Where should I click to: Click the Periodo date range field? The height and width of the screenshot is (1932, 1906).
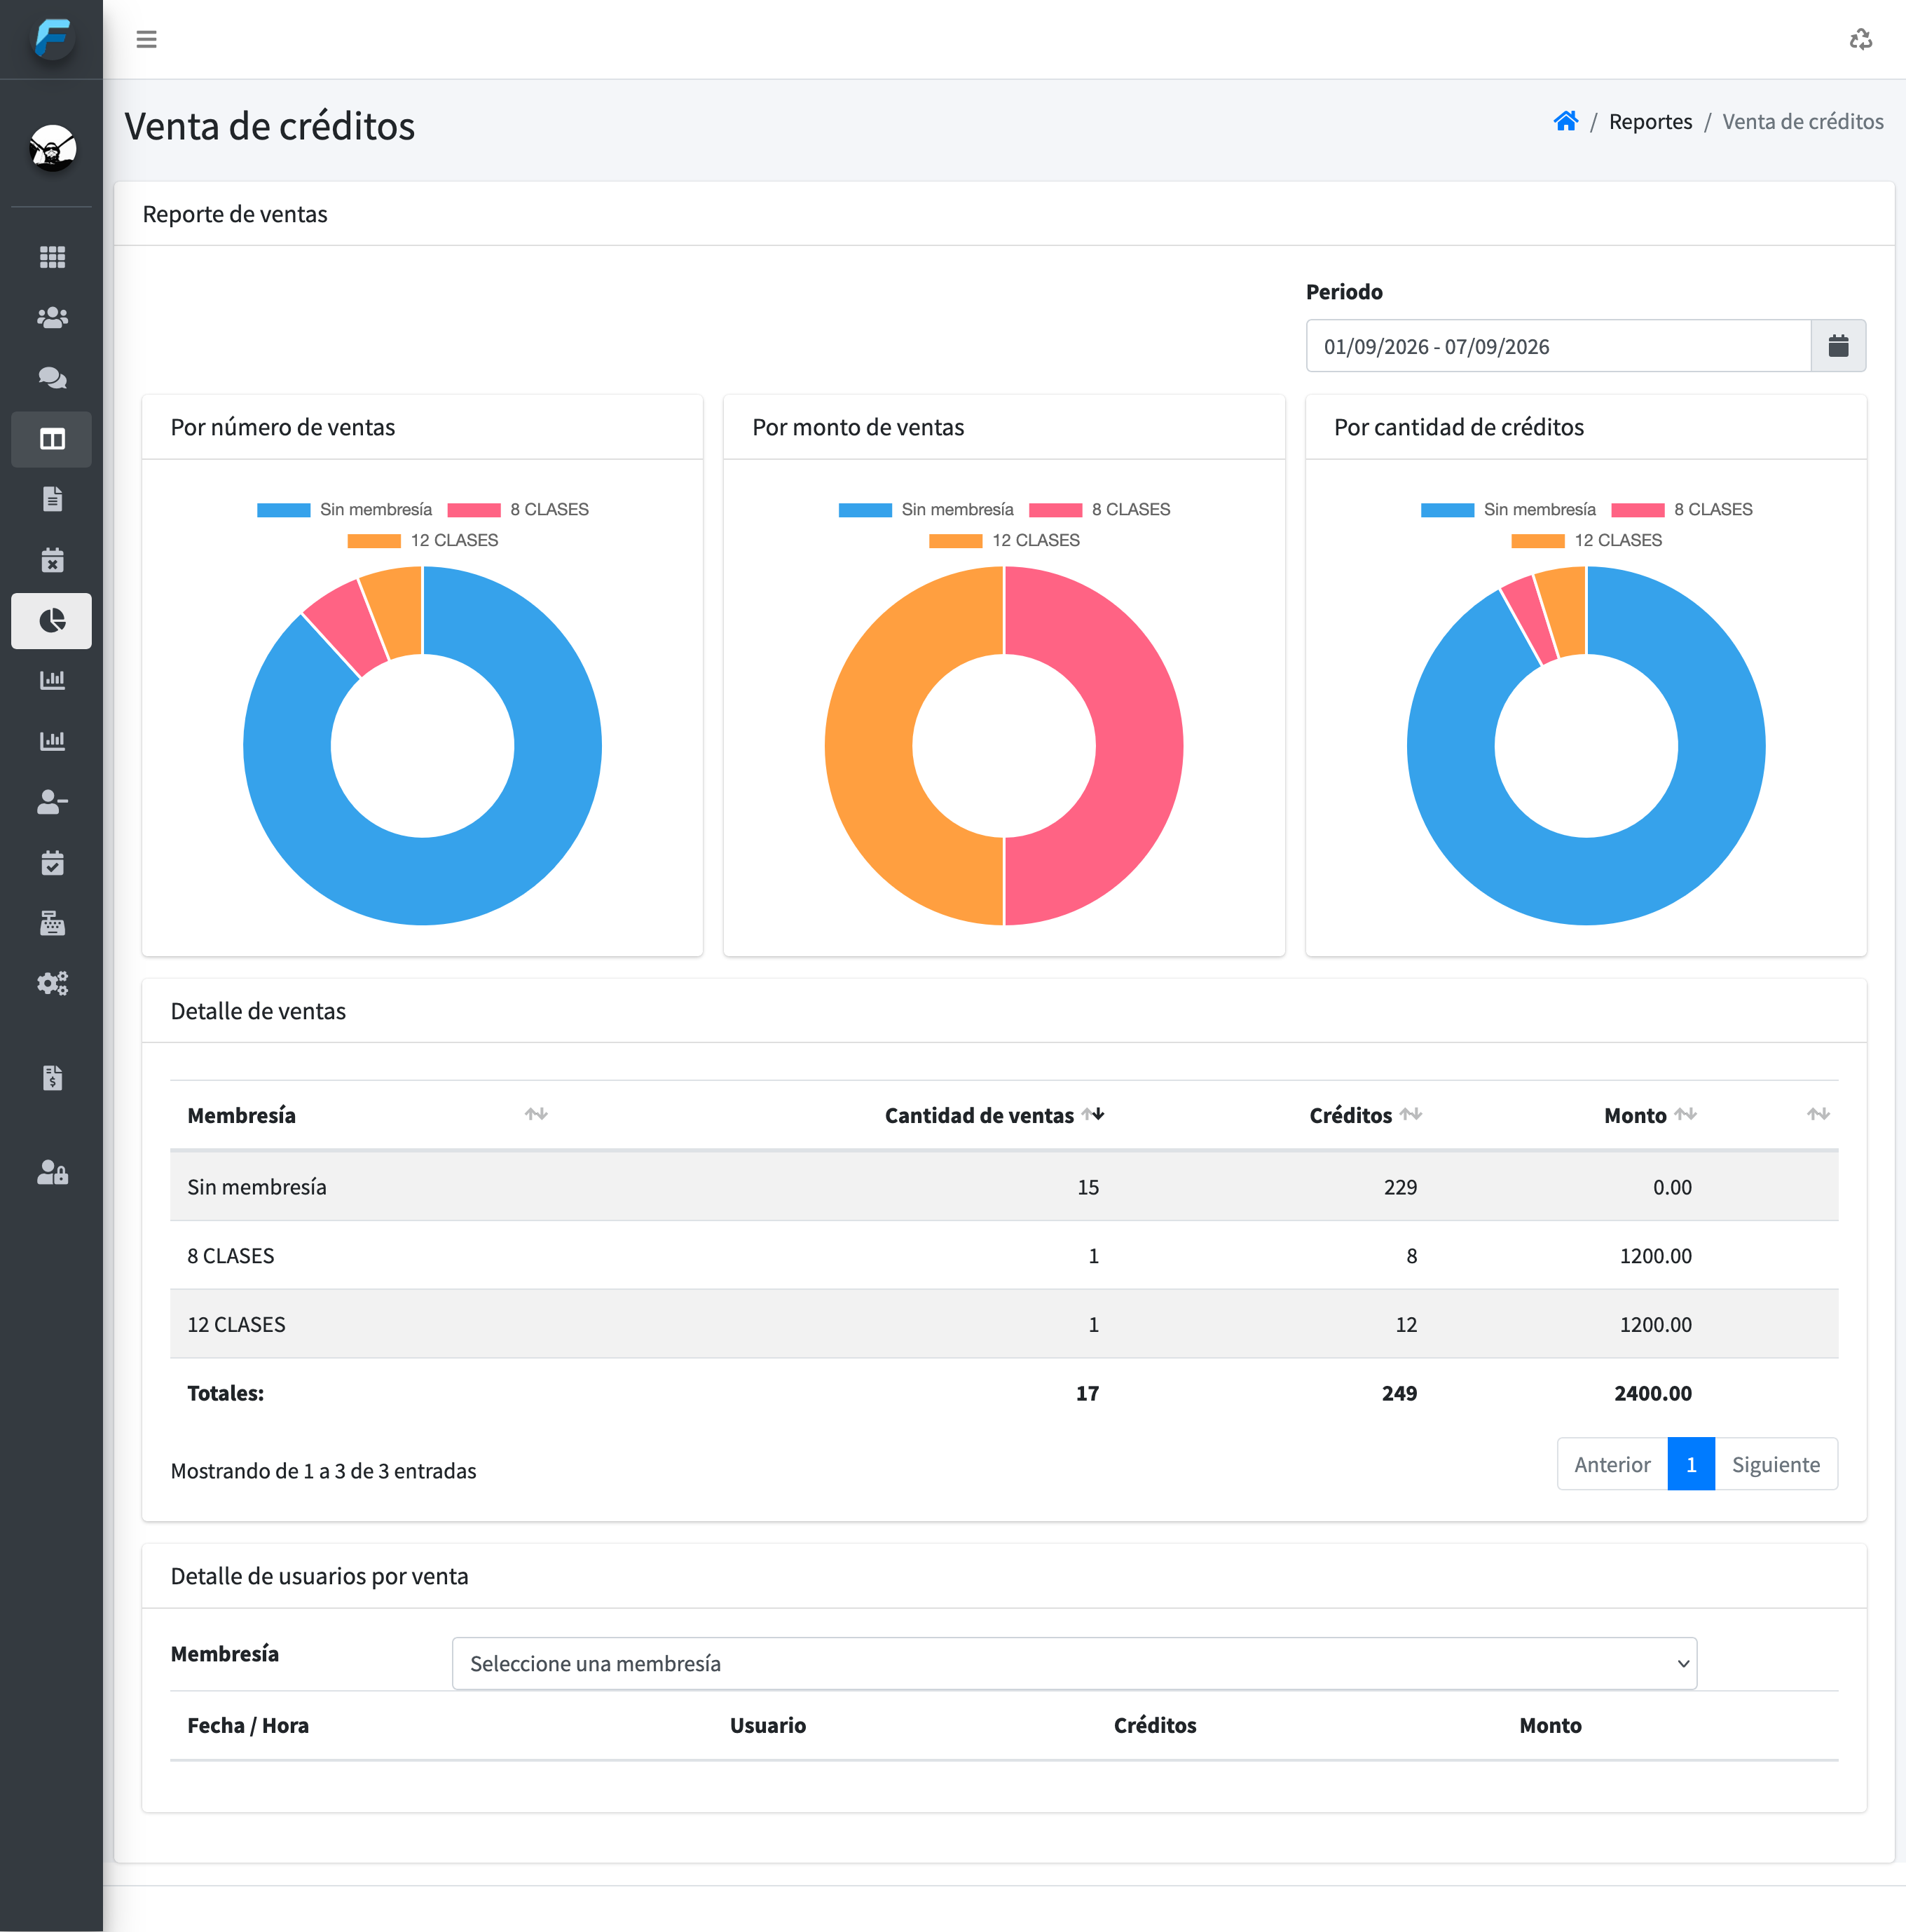click(1558, 346)
